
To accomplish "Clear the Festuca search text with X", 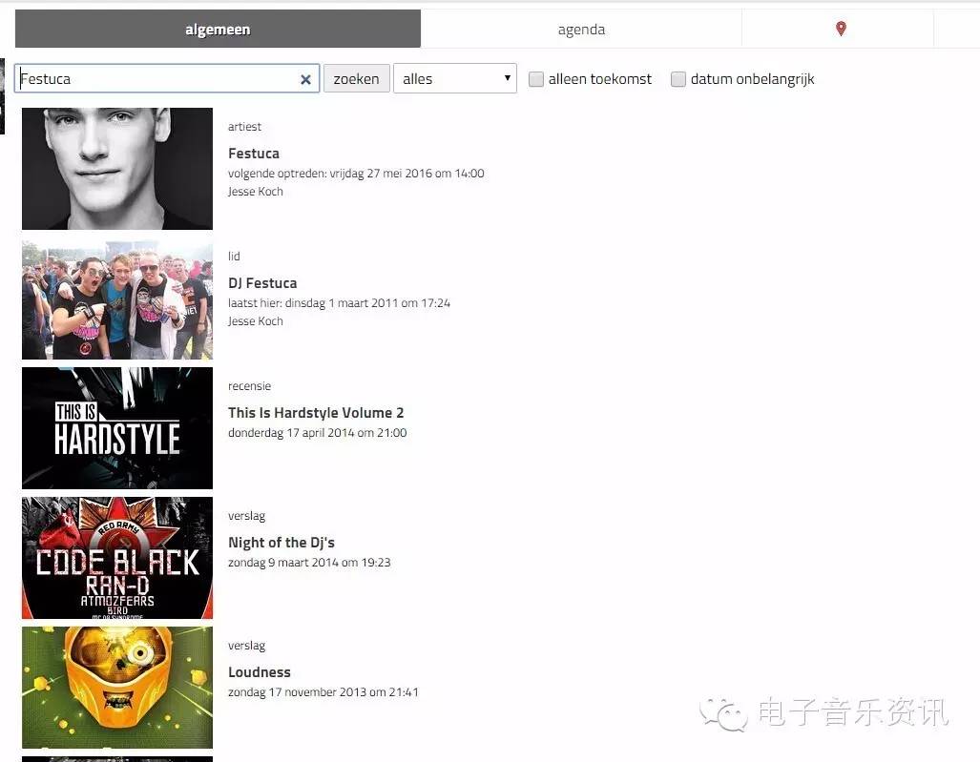I will coord(305,79).
